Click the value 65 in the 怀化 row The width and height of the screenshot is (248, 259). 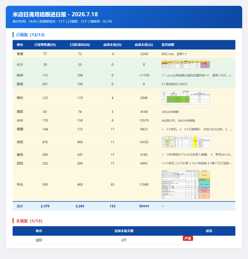coord(113,184)
